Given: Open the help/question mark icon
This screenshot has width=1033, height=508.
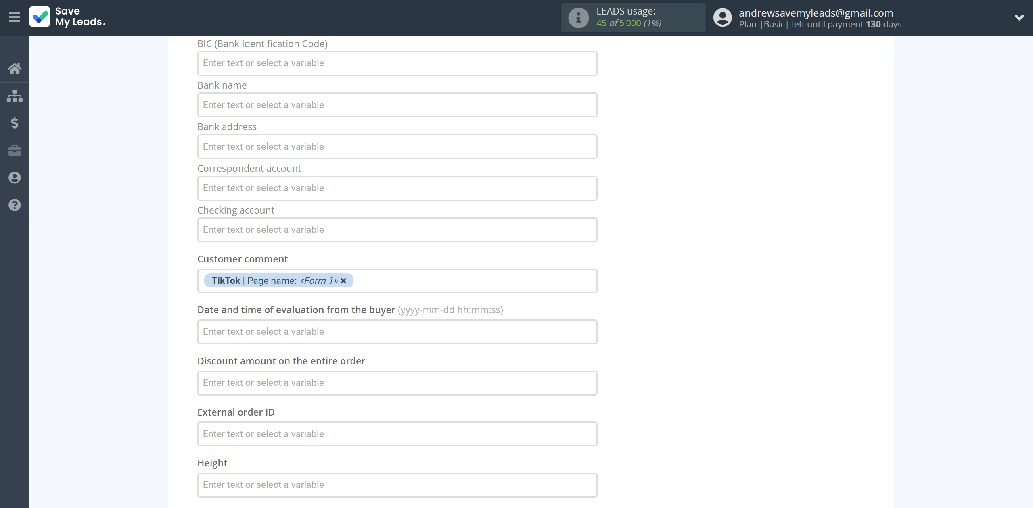Looking at the screenshot, I should (15, 205).
